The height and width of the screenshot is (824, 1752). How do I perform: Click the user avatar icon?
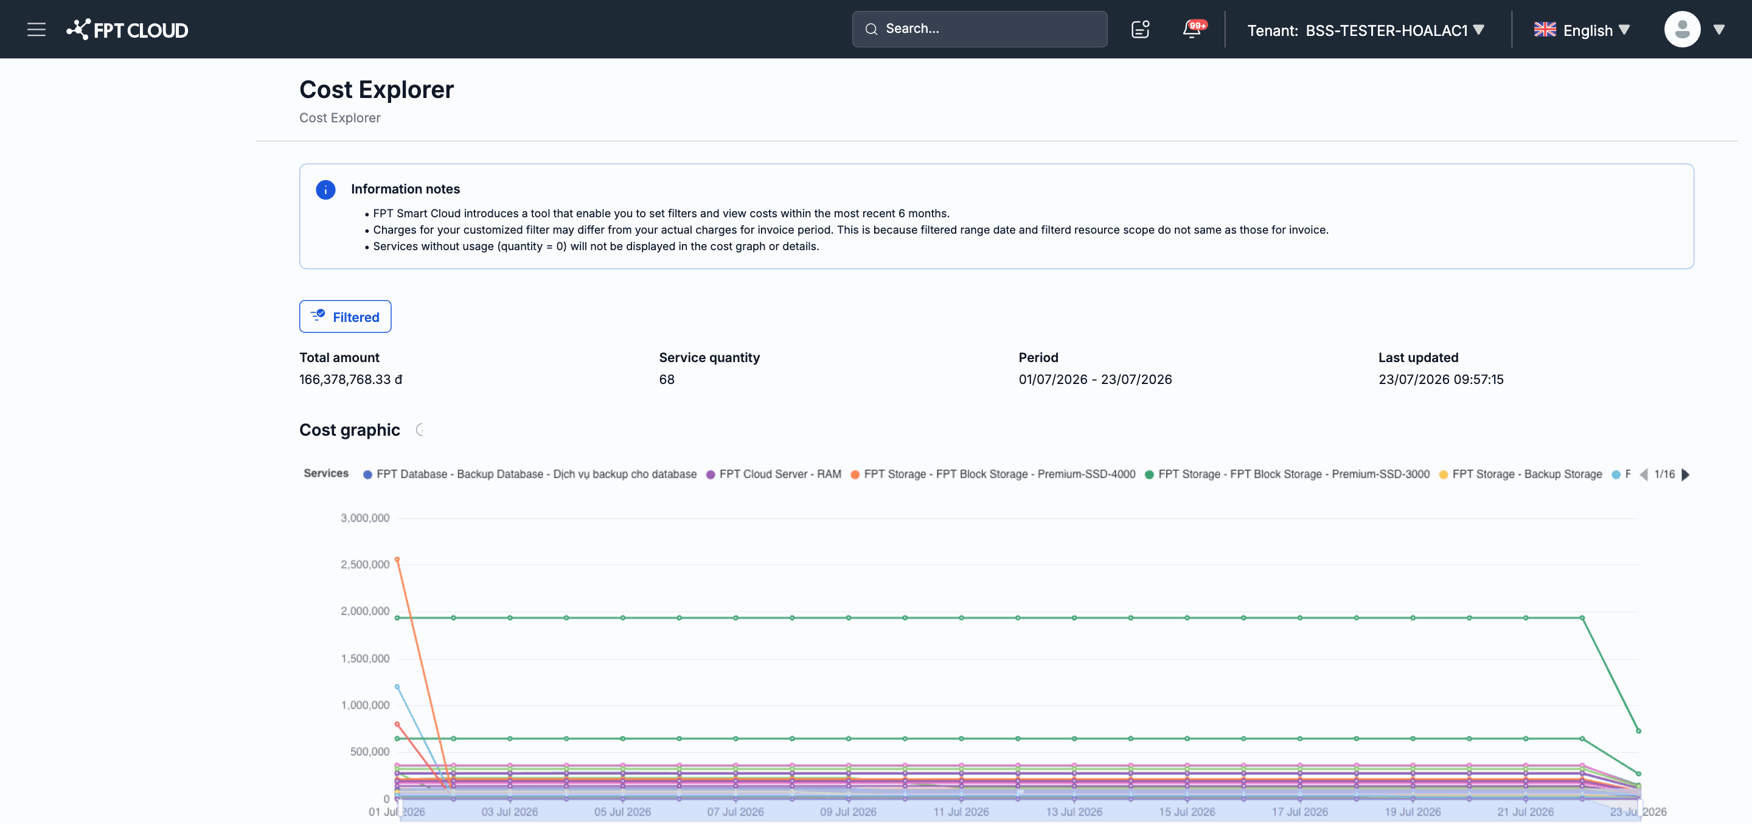pyautogui.click(x=1682, y=29)
